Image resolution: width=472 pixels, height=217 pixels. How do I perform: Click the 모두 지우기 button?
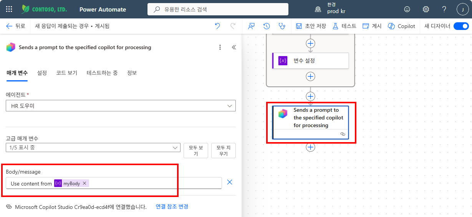click(224, 151)
